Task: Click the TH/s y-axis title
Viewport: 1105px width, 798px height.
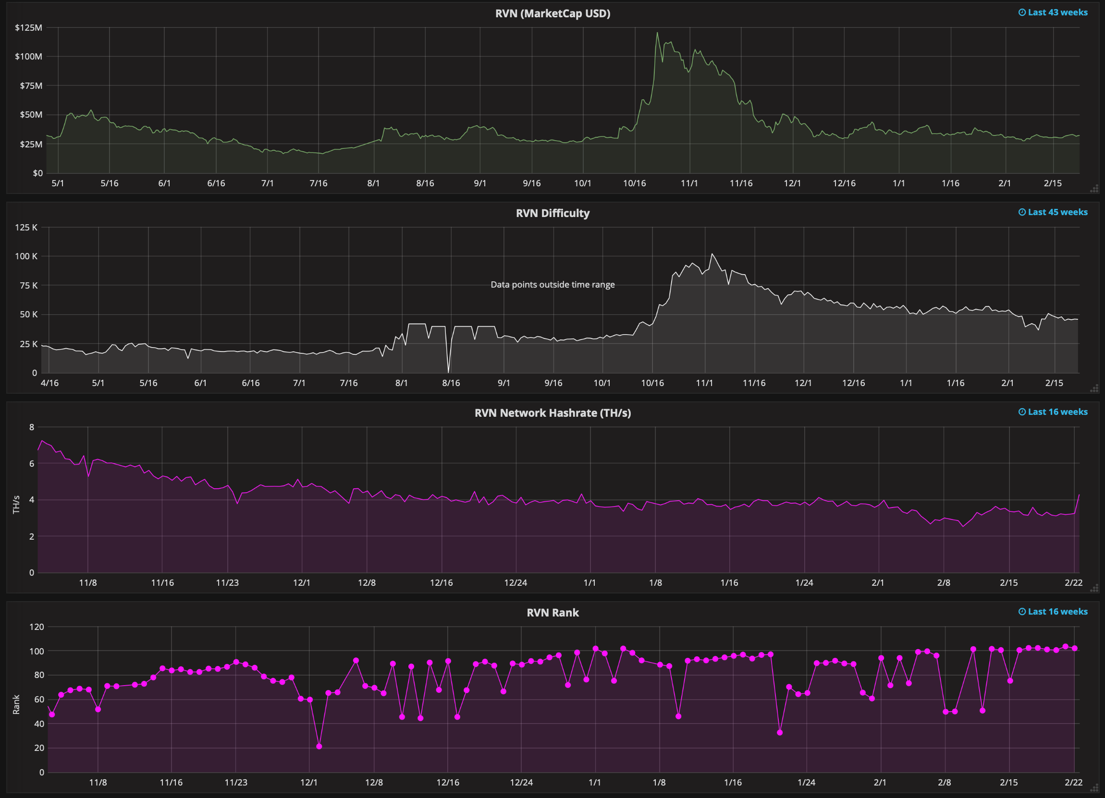Action: coord(16,505)
